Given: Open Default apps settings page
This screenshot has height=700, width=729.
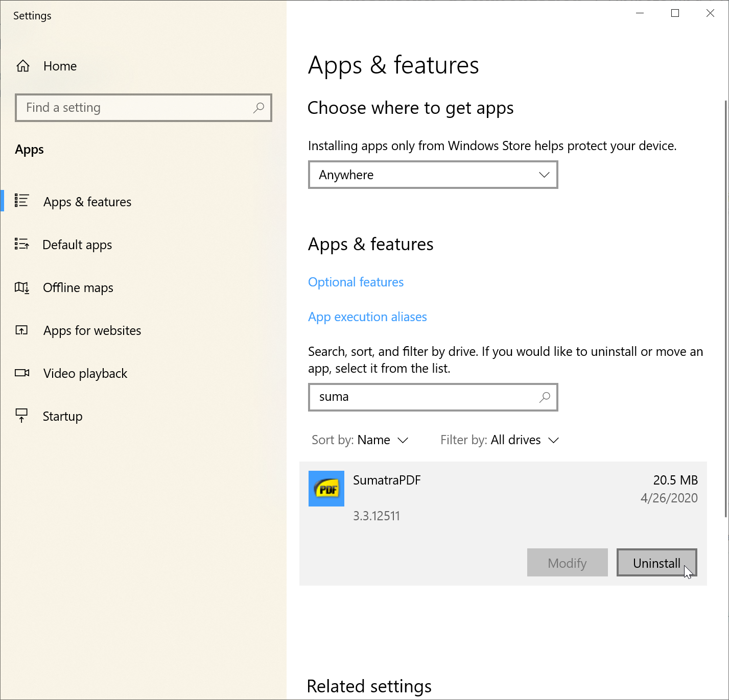Looking at the screenshot, I should point(77,245).
